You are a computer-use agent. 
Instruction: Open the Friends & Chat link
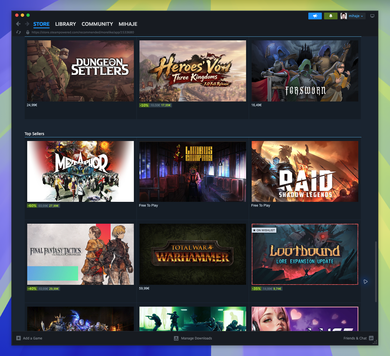click(355, 338)
